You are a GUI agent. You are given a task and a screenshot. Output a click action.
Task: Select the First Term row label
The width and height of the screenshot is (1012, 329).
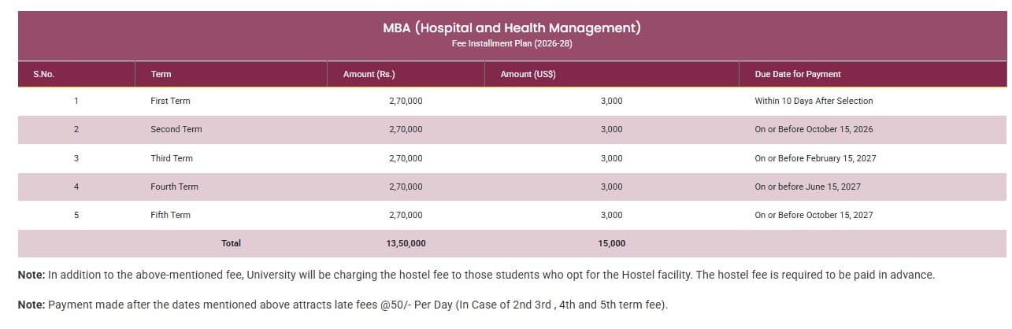170,101
